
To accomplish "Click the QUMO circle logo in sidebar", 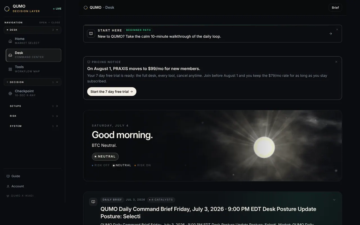I will pos(7,9).
